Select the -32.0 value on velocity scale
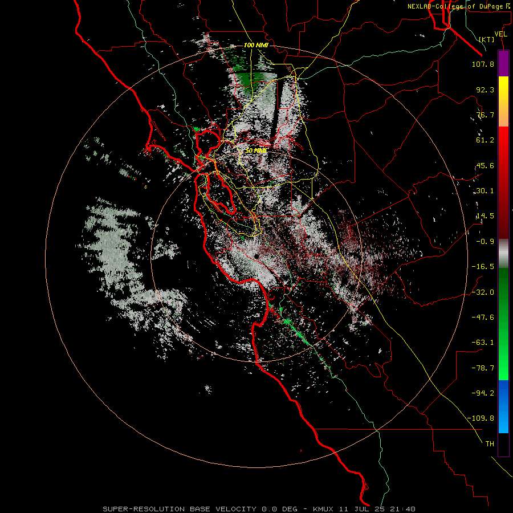This screenshot has height=513, width=513. [483, 292]
